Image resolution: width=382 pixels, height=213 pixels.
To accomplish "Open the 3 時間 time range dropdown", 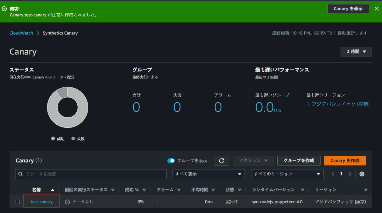I will click(356, 52).
